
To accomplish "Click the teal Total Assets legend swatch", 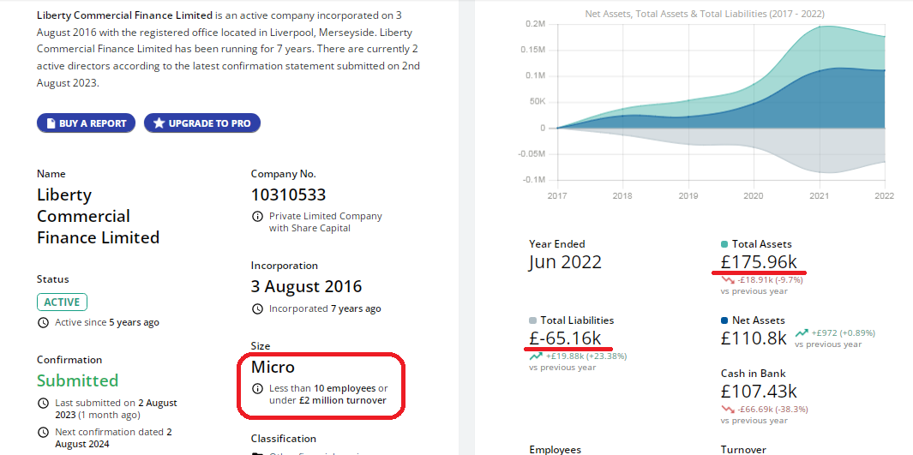I will pyautogui.click(x=724, y=244).
